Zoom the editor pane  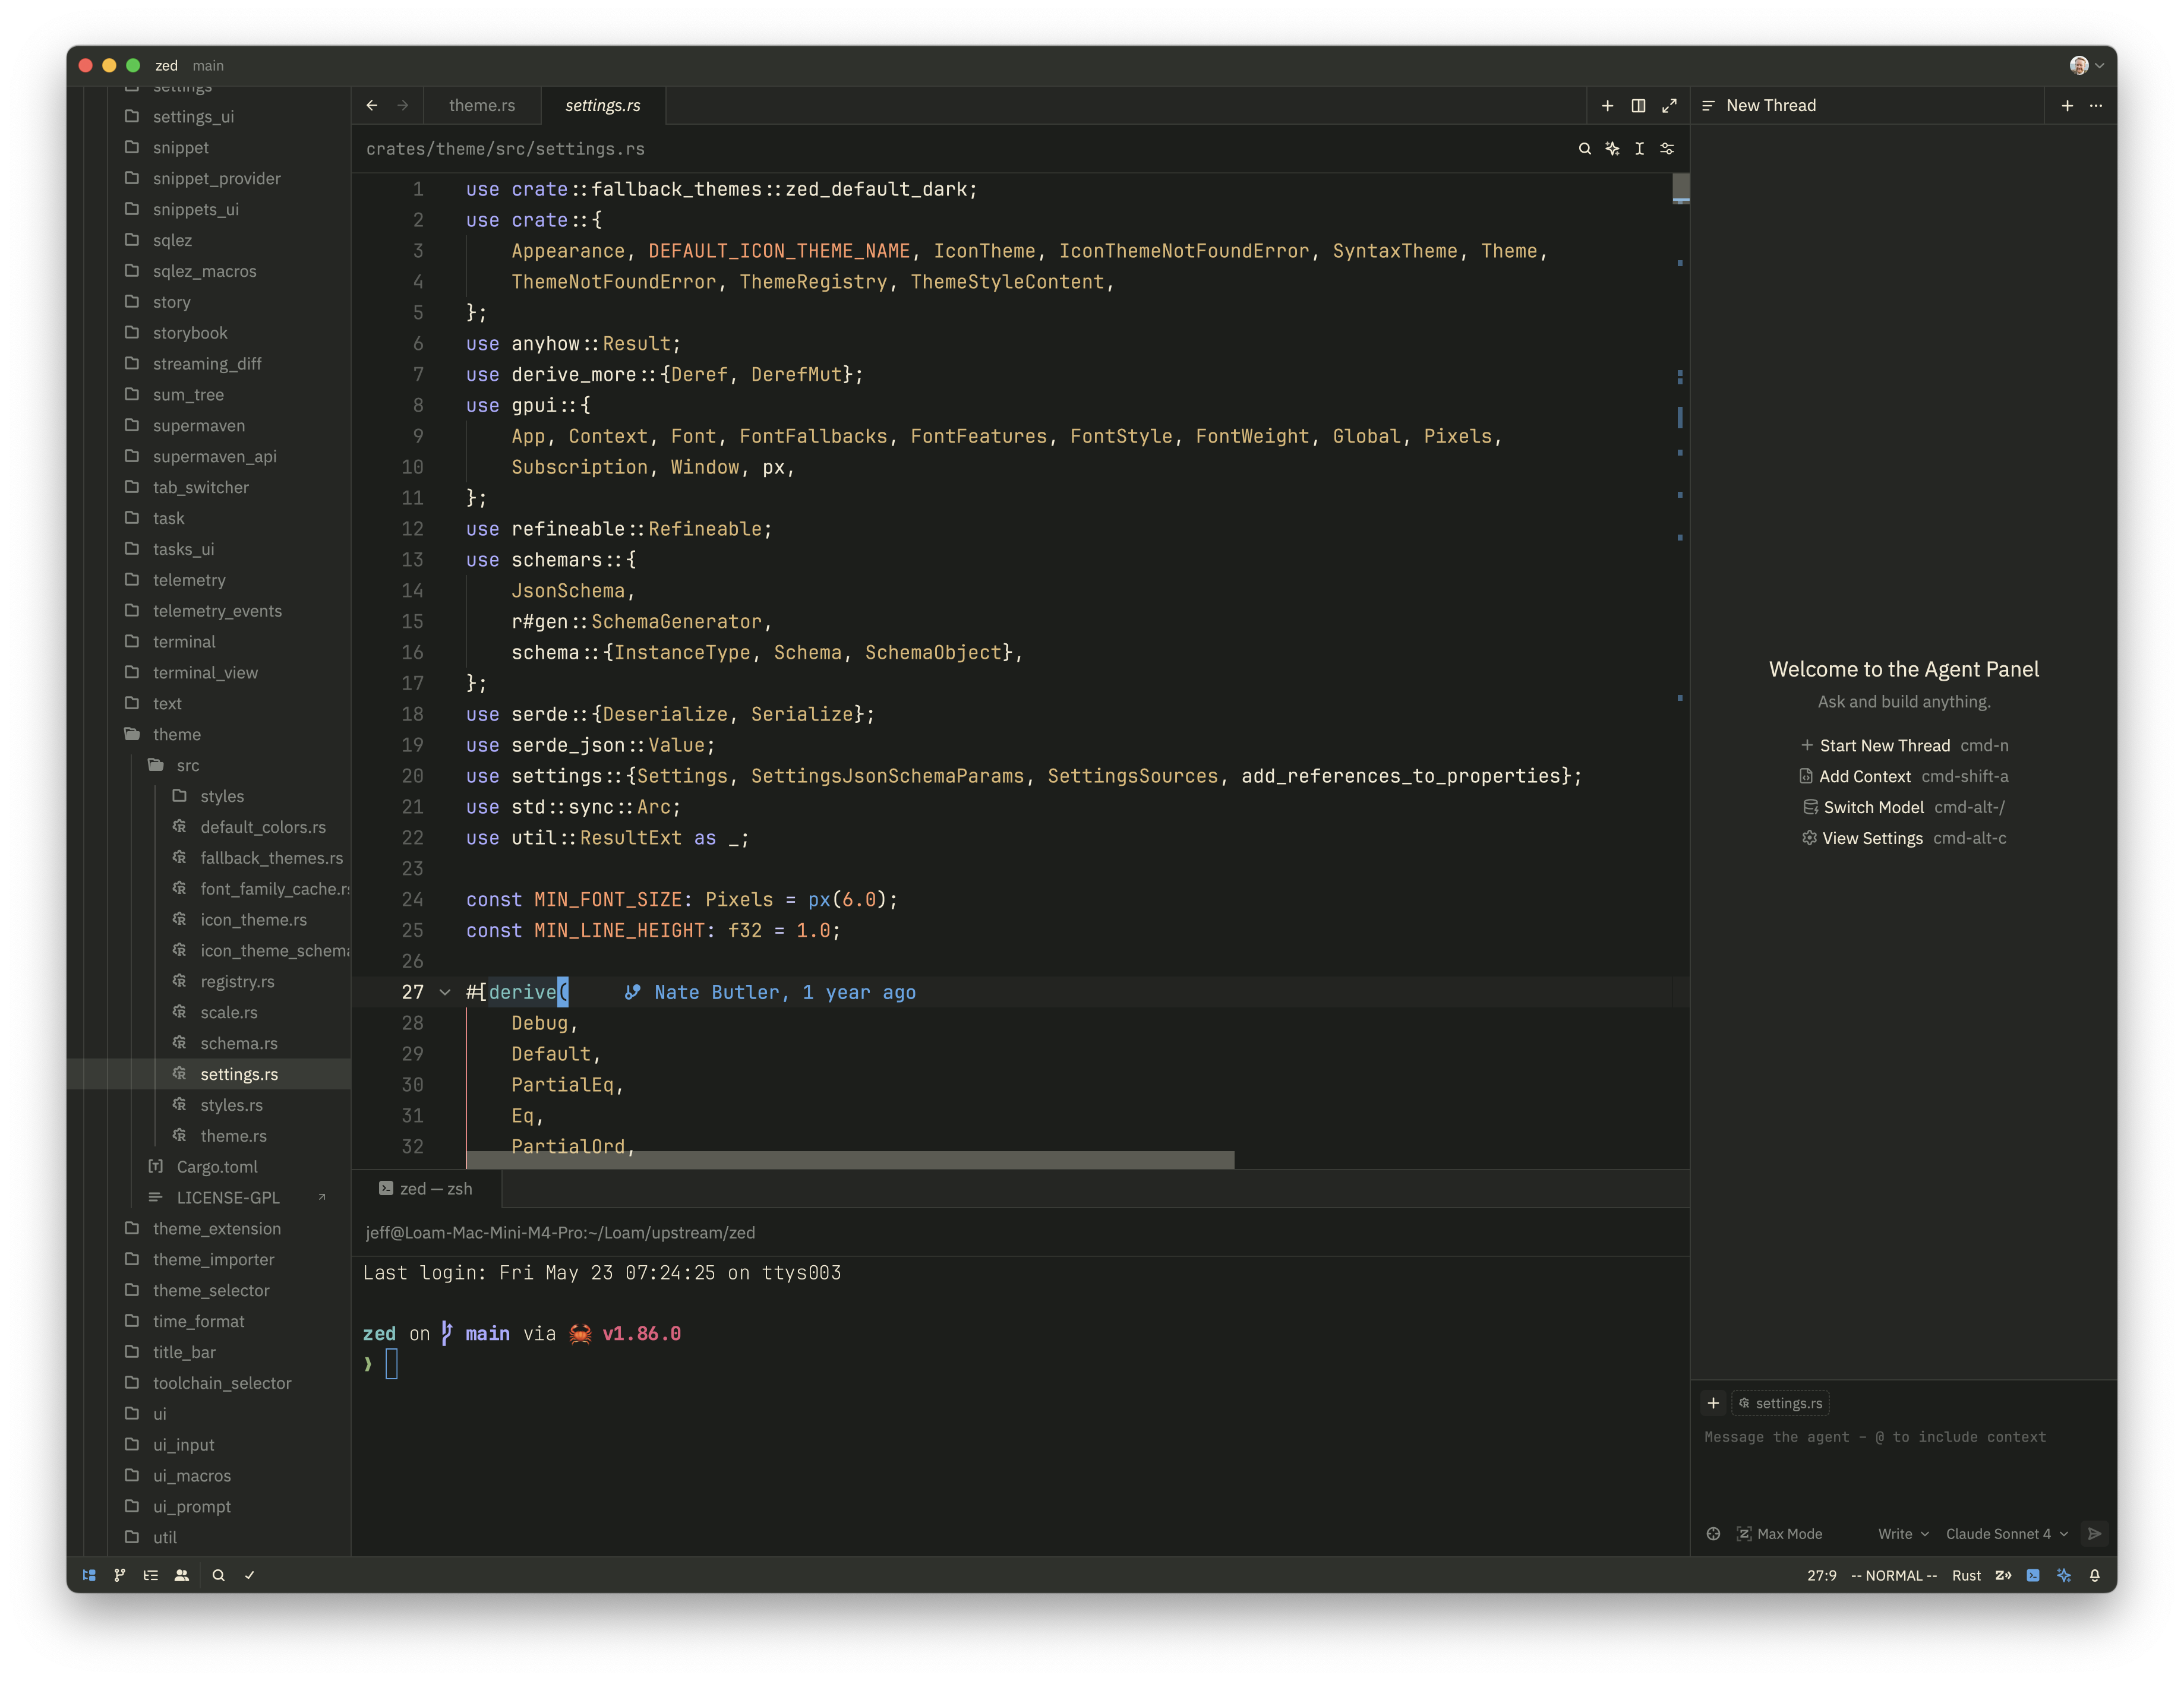pos(1669,105)
